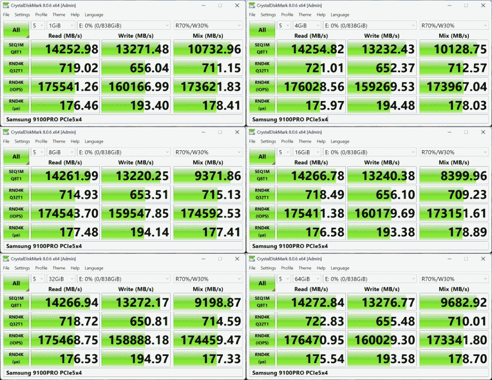Click read latency value 175.97
Image resolution: width=492 pixels, height=380 pixels.
tap(325, 106)
